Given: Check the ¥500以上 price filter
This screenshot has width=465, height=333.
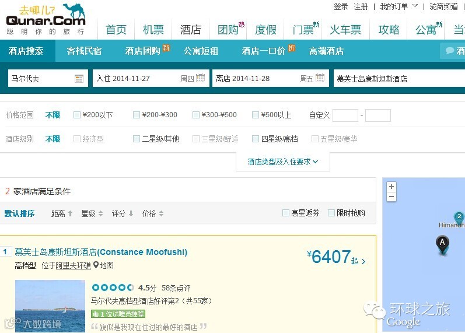Looking at the screenshot, I should coord(256,115).
